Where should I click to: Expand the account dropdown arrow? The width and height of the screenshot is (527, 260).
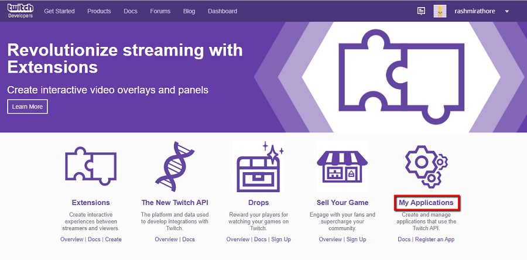507,12
